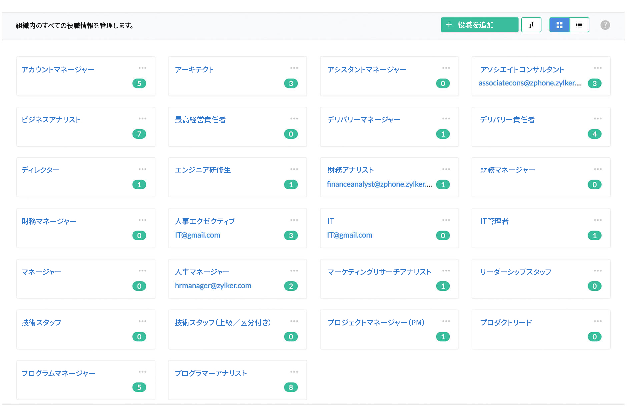The width and height of the screenshot is (627, 417).
Task: Switch to list view
Action: click(x=579, y=25)
